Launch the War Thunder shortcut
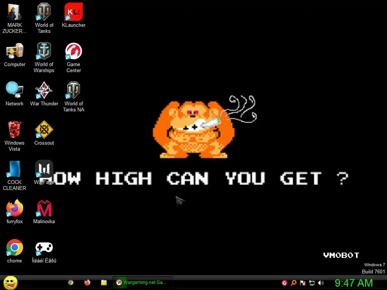 pyautogui.click(x=44, y=94)
